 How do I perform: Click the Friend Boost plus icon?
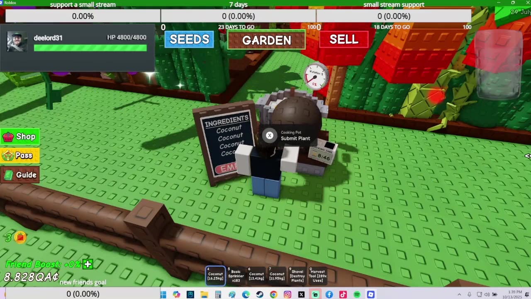(88, 264)
